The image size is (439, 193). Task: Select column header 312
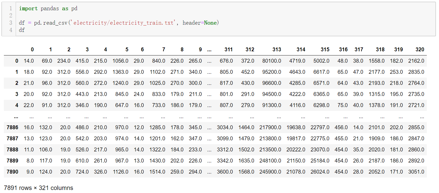(250, 50)
